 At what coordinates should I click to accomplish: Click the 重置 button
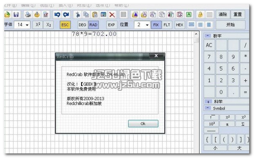(237, 15)
